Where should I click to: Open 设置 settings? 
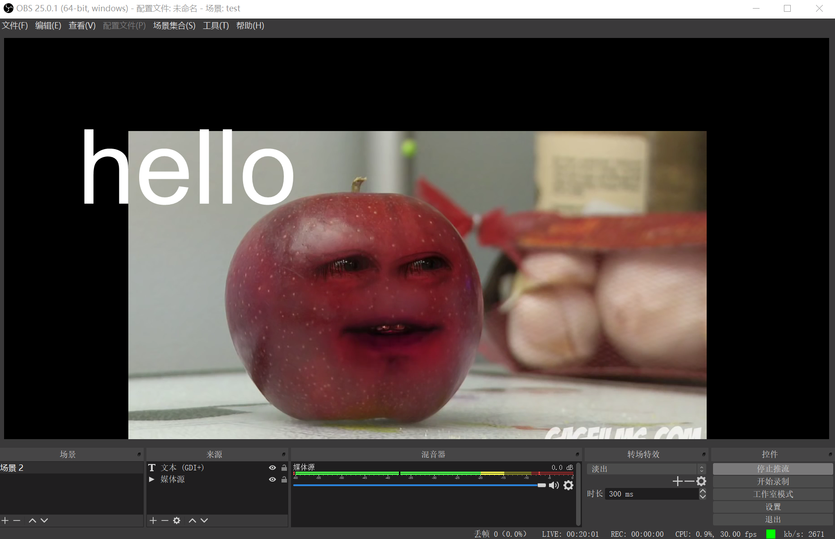coord(773,507)
